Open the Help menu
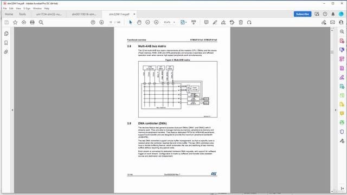This screenshot has width=347, height=195. coord(47,9)
